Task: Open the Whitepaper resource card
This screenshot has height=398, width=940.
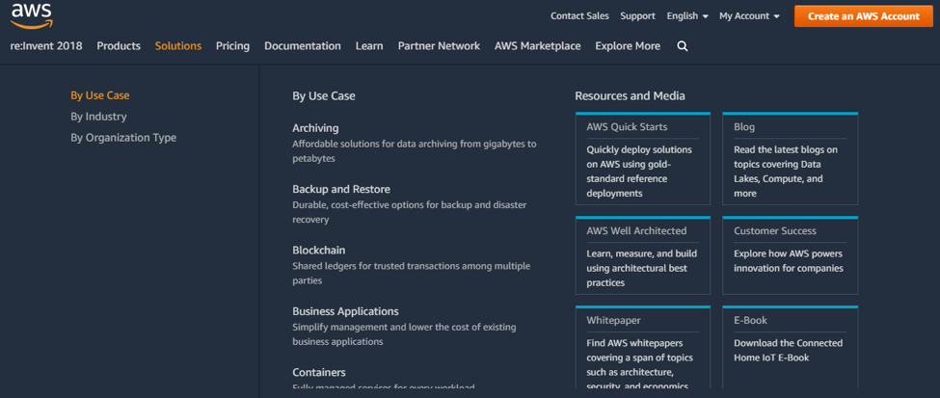Action: (643, 348)
